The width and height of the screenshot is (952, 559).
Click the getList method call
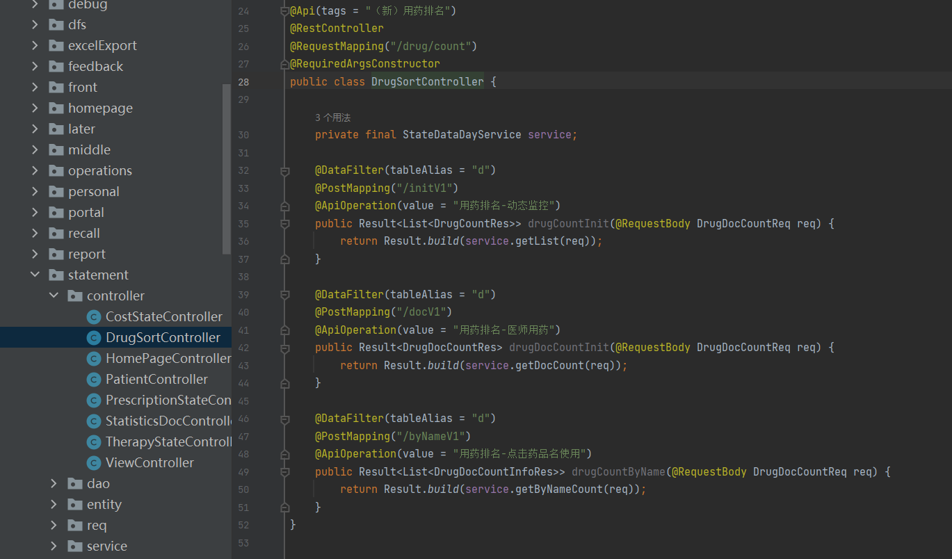point(537,241)
